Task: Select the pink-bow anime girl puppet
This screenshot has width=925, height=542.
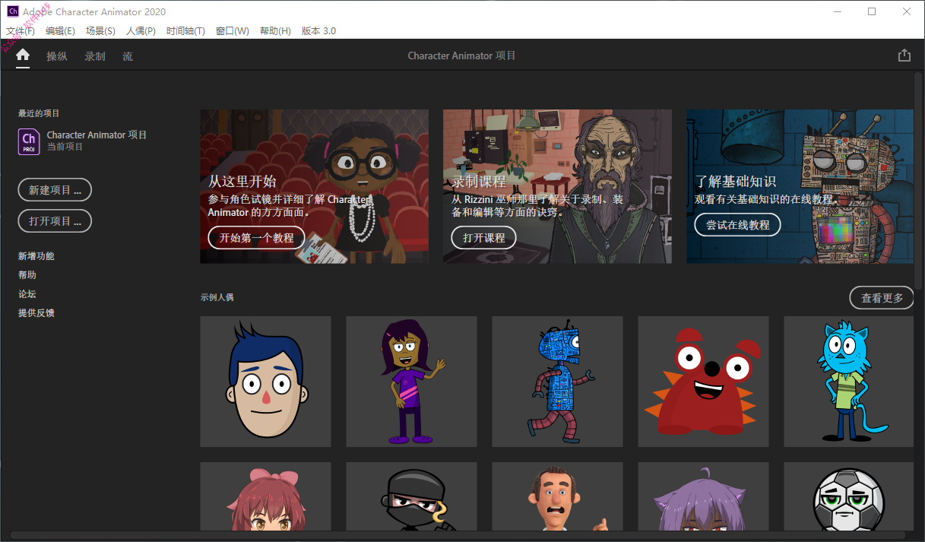Action: pos(266,496)
